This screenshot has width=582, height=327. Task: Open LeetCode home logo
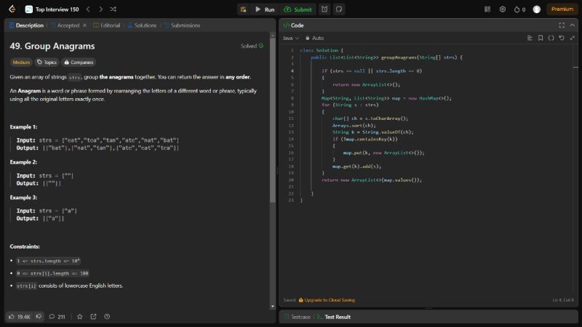point(12,9)
